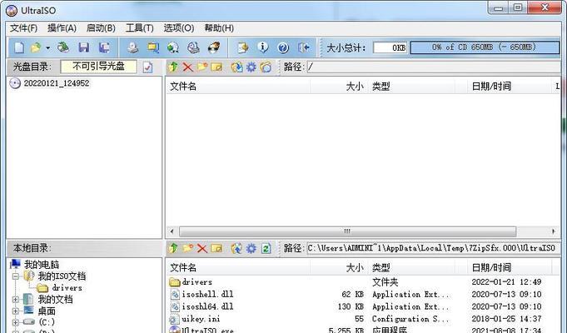This screenshot has width=567, height=333.
Task: Select 我的电脑 in local tree
Action: tap(42, 264)
